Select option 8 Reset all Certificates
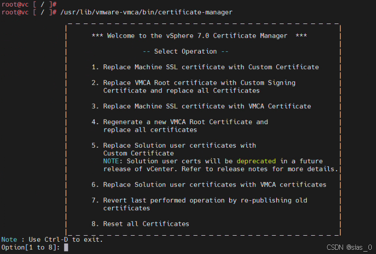Viewport: 376px width, 254px height. point(140,224)
